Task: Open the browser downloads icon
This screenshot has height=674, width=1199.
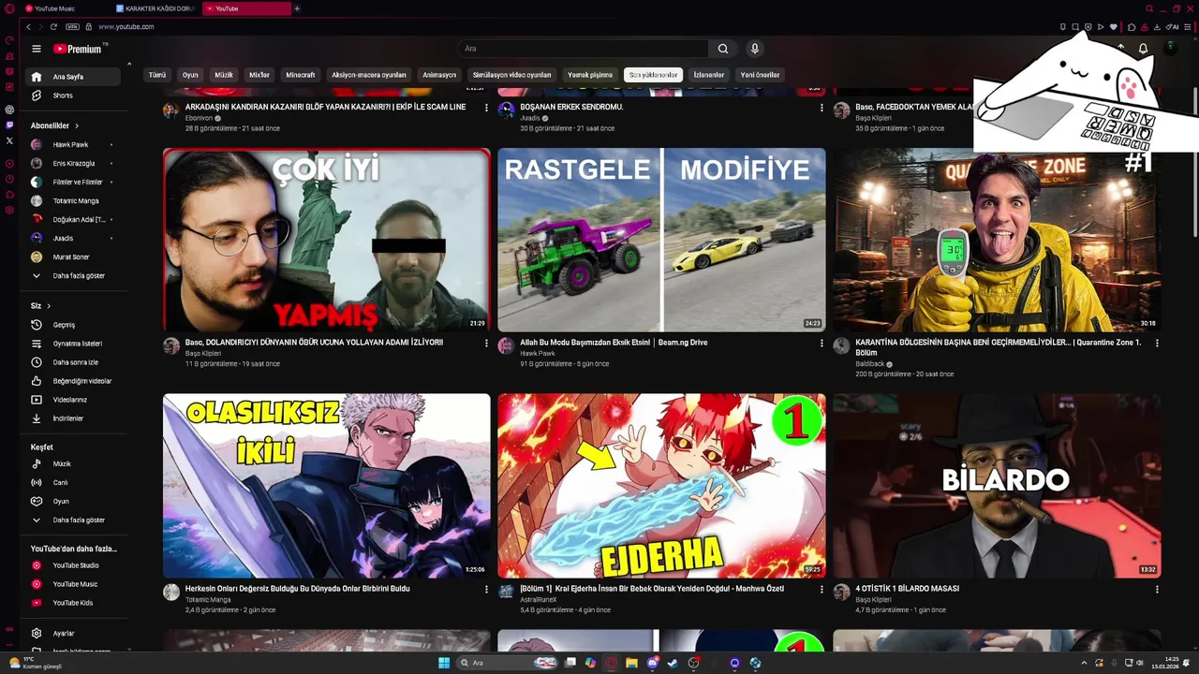Action: [x=1157, y=27]
